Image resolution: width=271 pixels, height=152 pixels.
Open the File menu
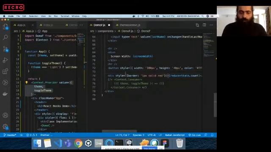click(18, 16)
